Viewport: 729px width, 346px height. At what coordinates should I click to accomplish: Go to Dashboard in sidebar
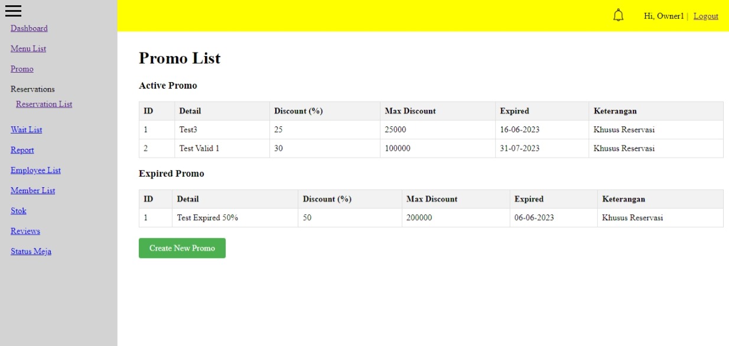coord(29,28)
